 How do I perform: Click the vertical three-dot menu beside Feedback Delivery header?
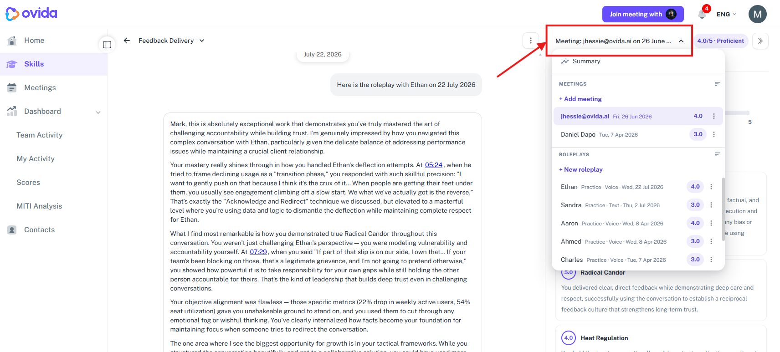pos(531,41)
